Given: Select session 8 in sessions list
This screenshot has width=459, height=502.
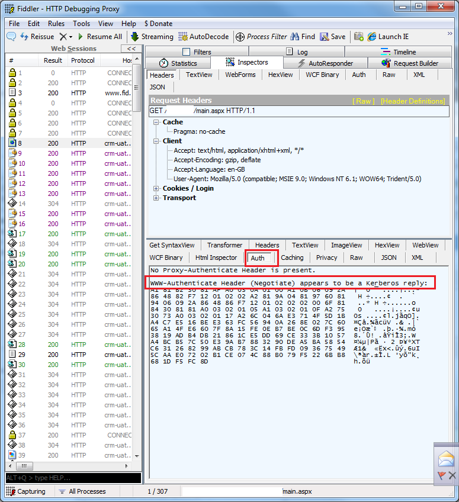Looking at the screenshot, I should tap(70, 143).
